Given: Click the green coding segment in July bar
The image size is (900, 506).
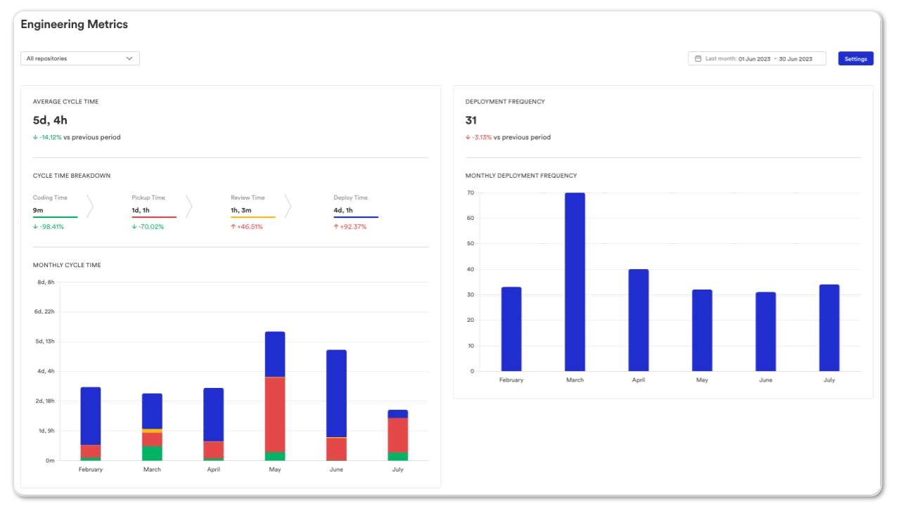Looking at the screenshot, I should [x=397, y=456].
